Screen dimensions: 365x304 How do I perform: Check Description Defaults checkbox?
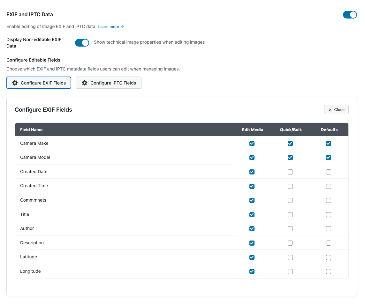[x=329, y=243]
